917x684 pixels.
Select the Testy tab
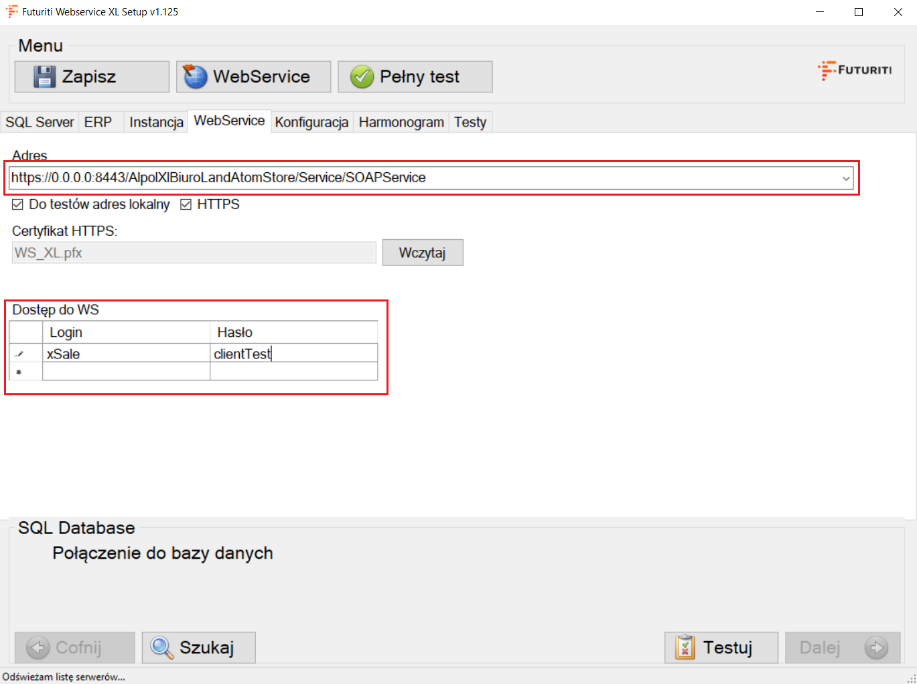tap(470, 122)
